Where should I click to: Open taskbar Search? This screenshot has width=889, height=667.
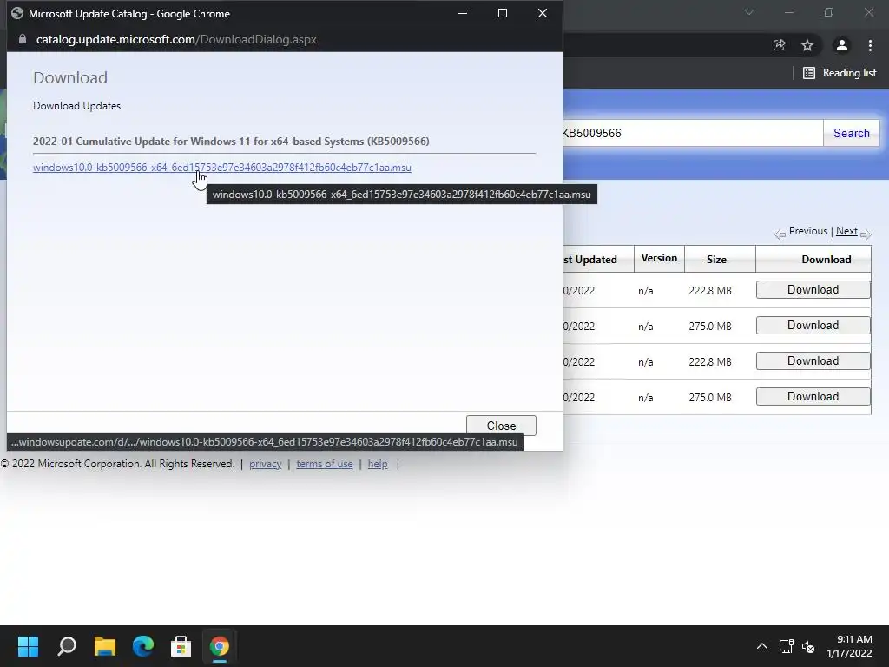[x=67, y=646]
